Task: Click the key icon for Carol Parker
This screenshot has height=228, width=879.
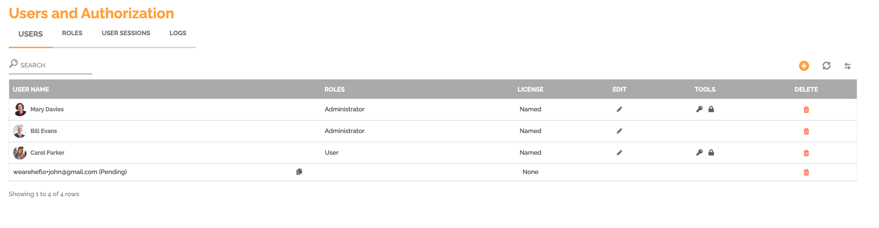Action: 699,153
